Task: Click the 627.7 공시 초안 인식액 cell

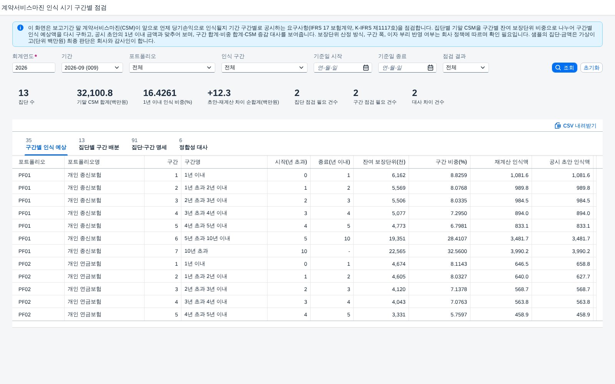Action: 563,276
